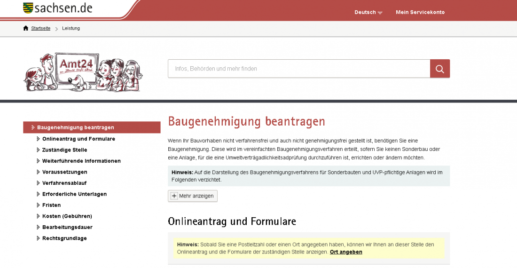
Task: Follow the Ort angeben link
Action: pos(346,252)
